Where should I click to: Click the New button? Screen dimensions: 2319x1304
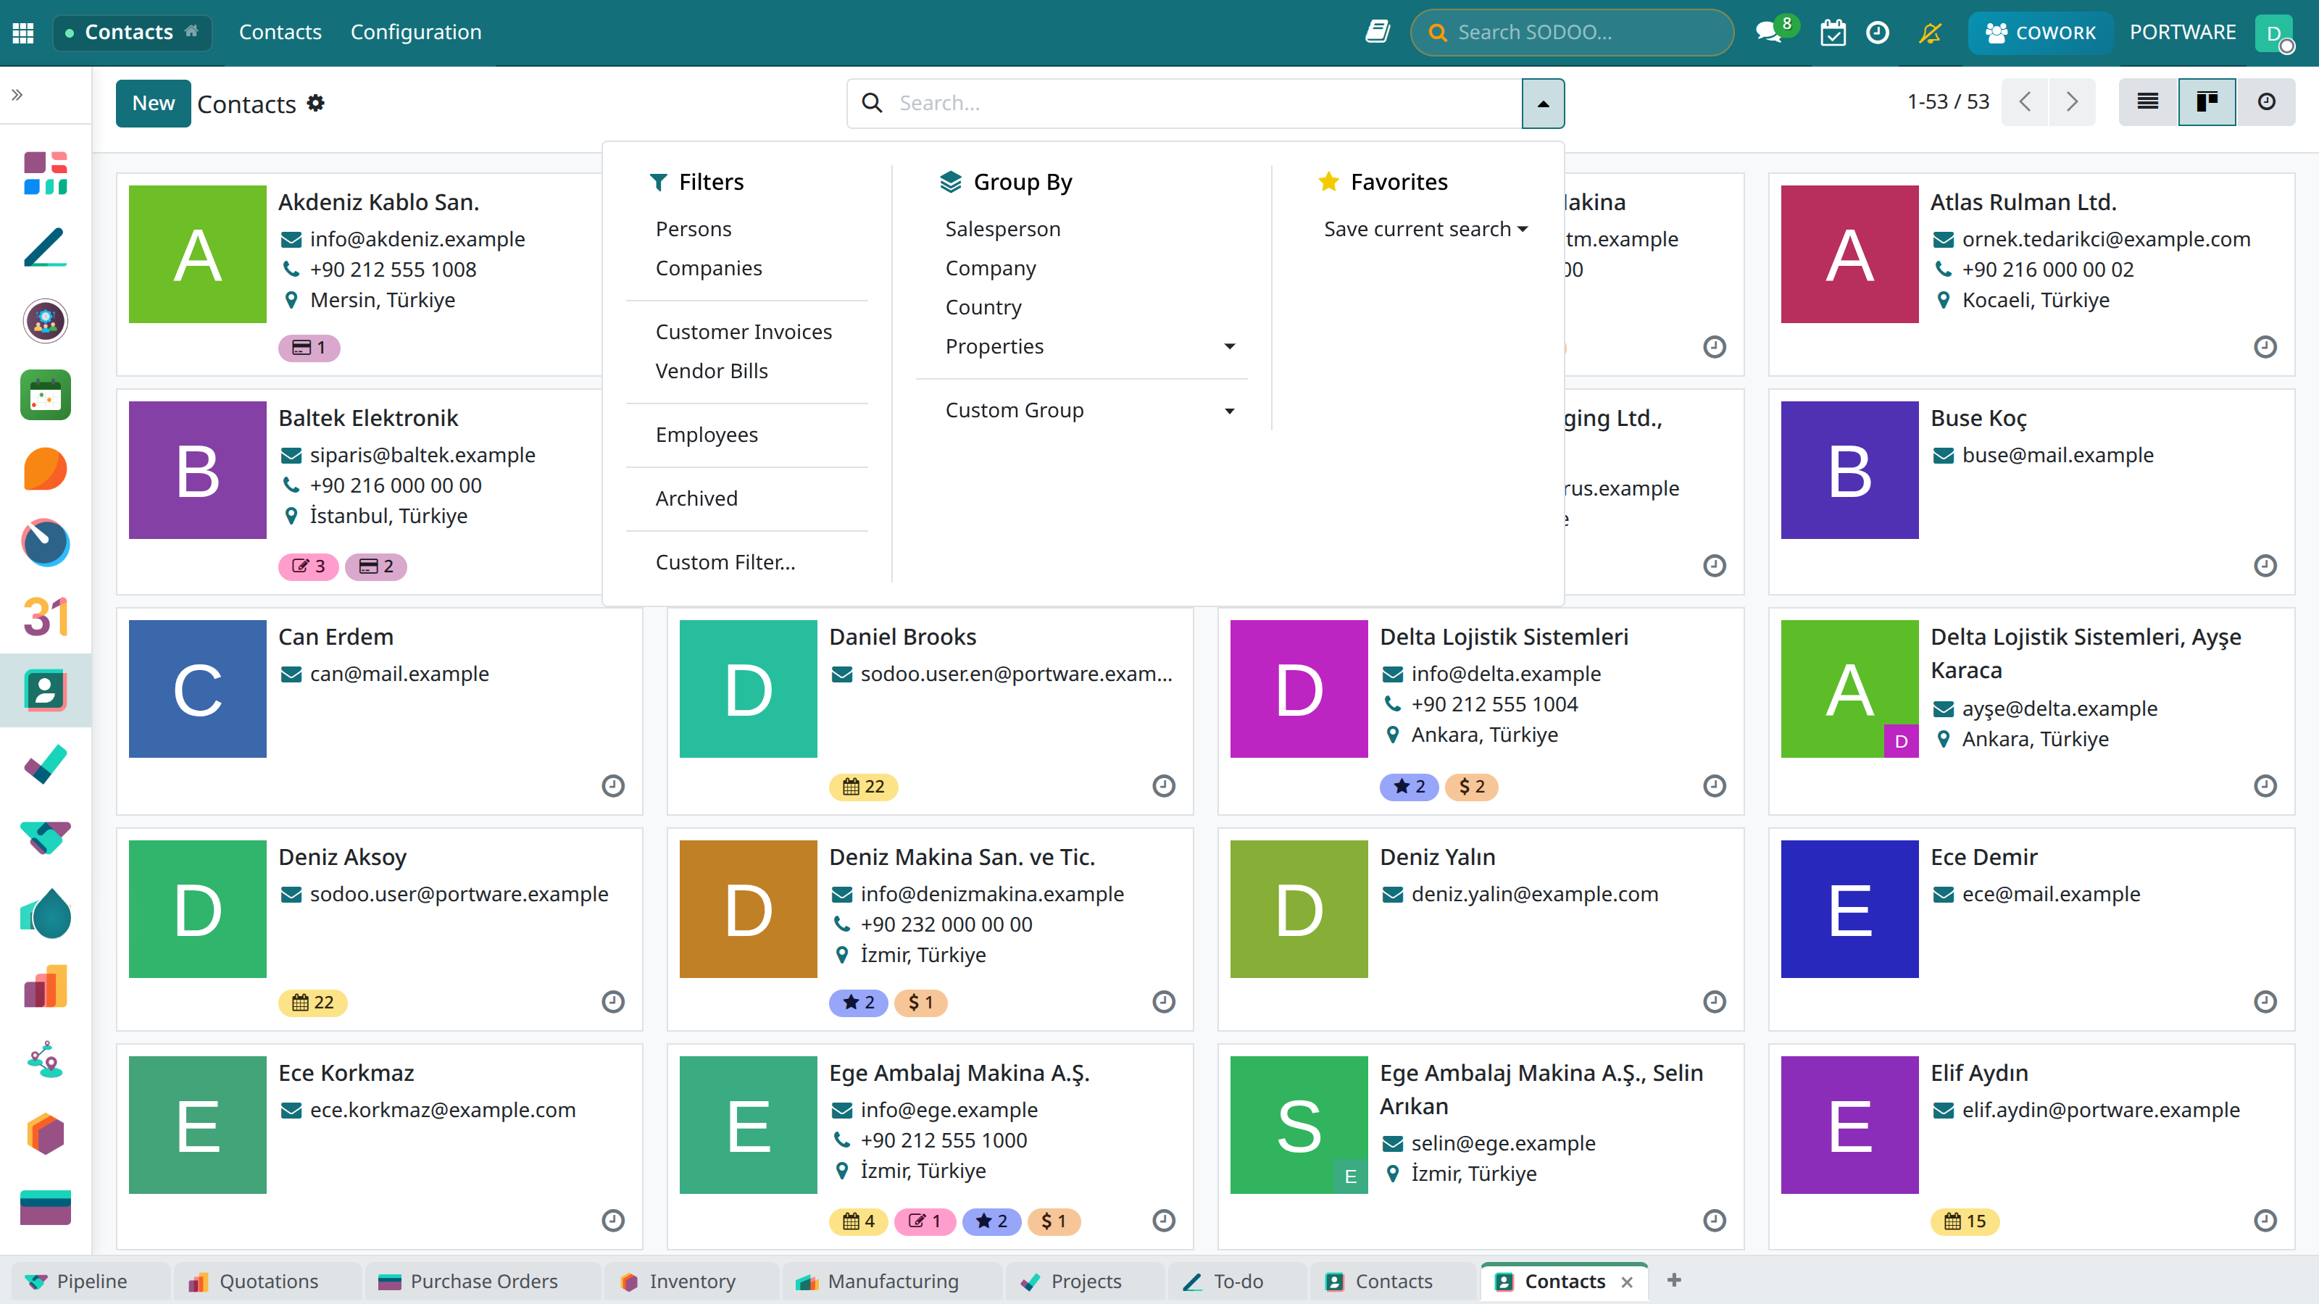pyautogui.click(x=153, y=103)
